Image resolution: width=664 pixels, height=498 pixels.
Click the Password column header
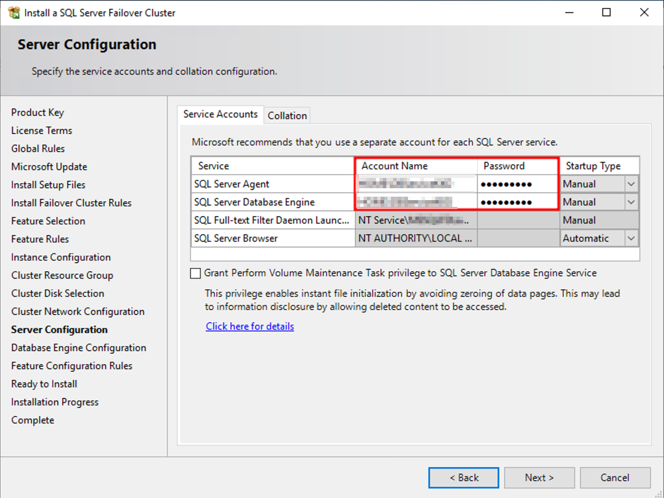518,166
